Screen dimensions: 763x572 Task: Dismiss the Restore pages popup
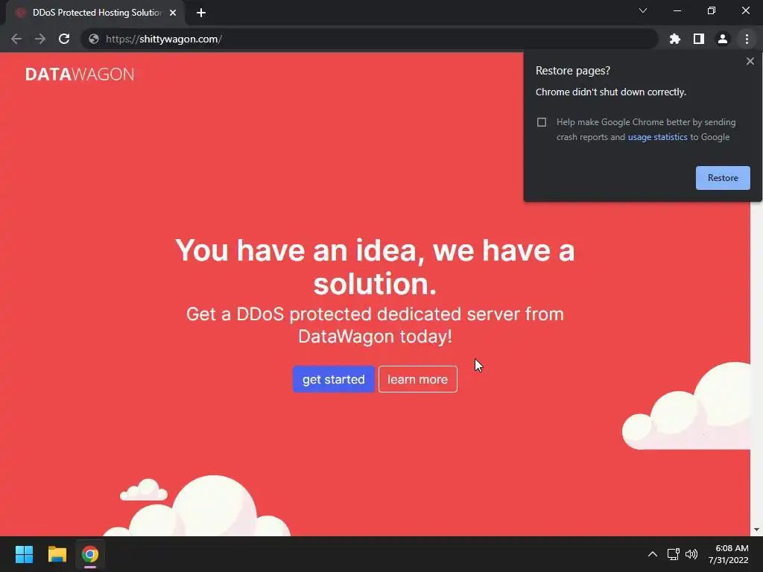pyautogui.click(x=750, y=61)
